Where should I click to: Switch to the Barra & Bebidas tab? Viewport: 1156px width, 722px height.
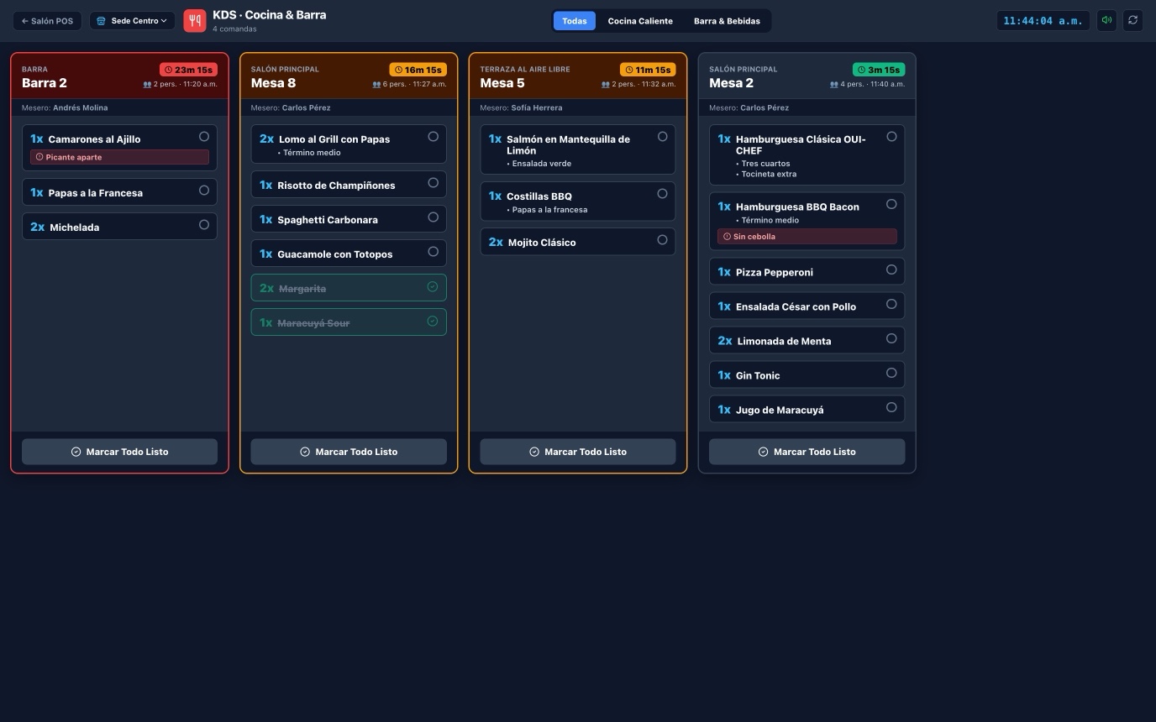point(727,21)
